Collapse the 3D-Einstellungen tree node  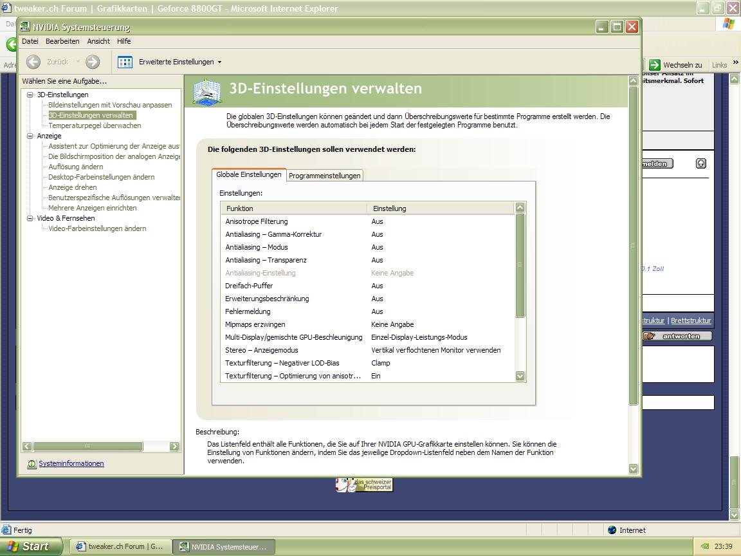click(30, 95)
